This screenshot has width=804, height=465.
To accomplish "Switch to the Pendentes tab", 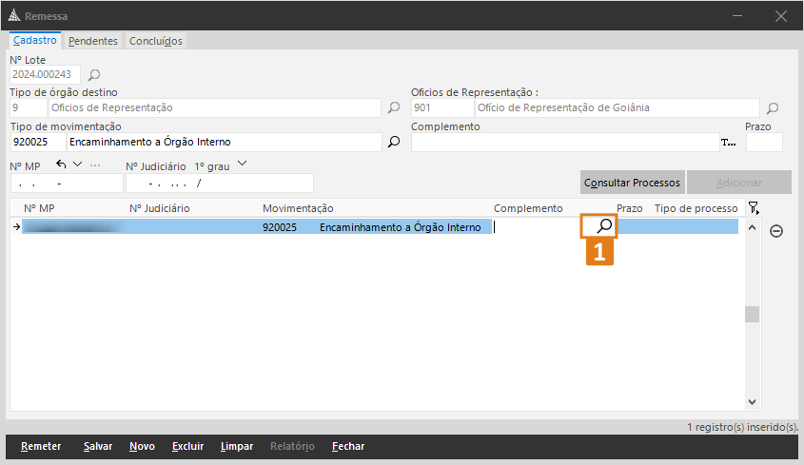I will (x=93, y=41).
